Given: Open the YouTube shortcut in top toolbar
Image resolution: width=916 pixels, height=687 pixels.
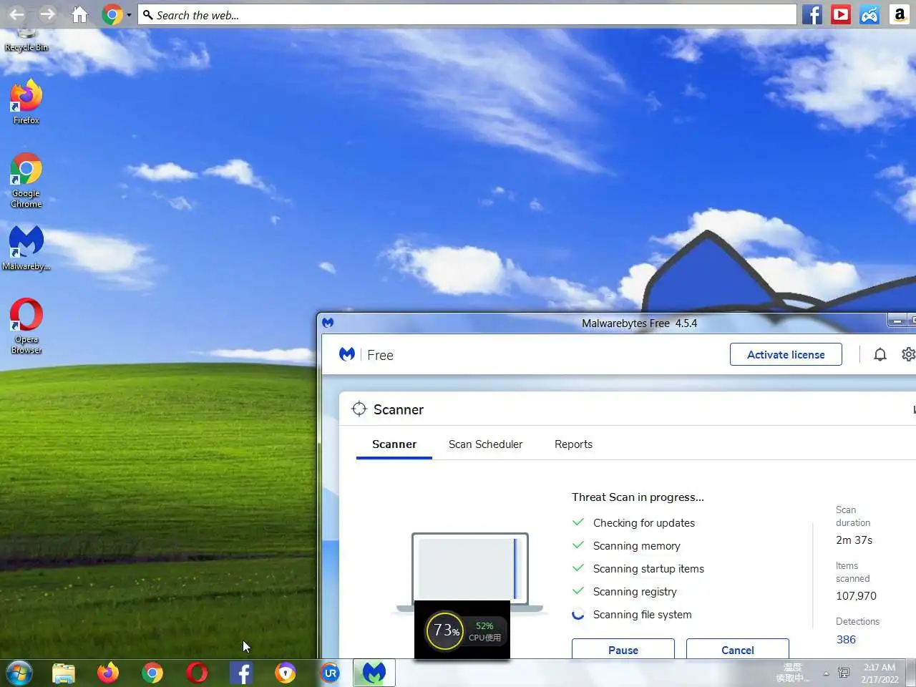Looking at the screenshot, I should pos(841,14).
